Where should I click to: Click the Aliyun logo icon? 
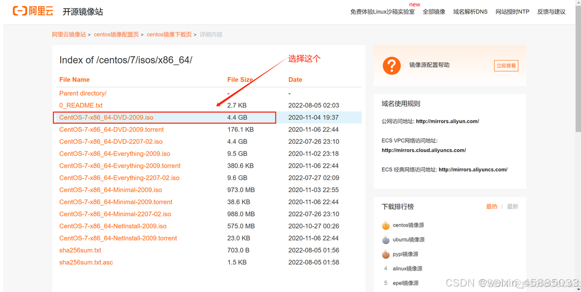click(33, 11)
